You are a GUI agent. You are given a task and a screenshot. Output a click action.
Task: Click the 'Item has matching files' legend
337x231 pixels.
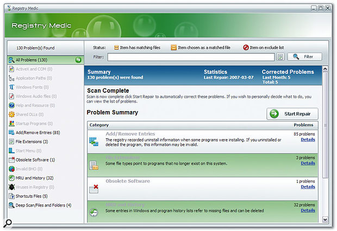pos(137,48)
